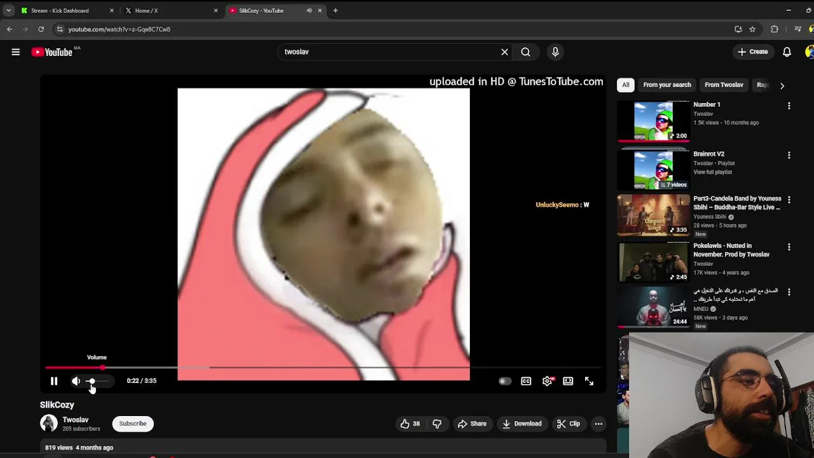Screen dimensions: 814x458
Task: Click the View full playlist link
Action: coord(712,172)
